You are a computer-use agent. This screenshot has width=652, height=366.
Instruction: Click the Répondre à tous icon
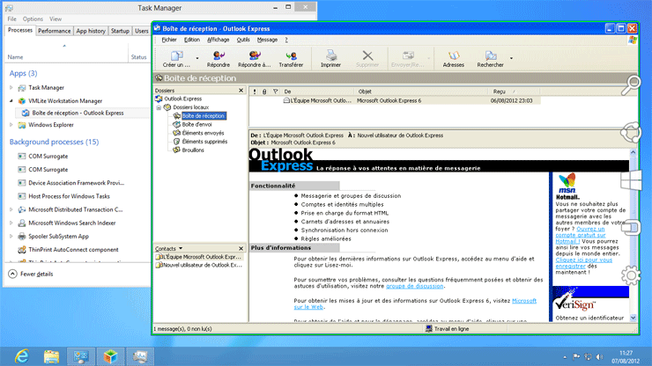pyautogui.click(x=254, y=58)
